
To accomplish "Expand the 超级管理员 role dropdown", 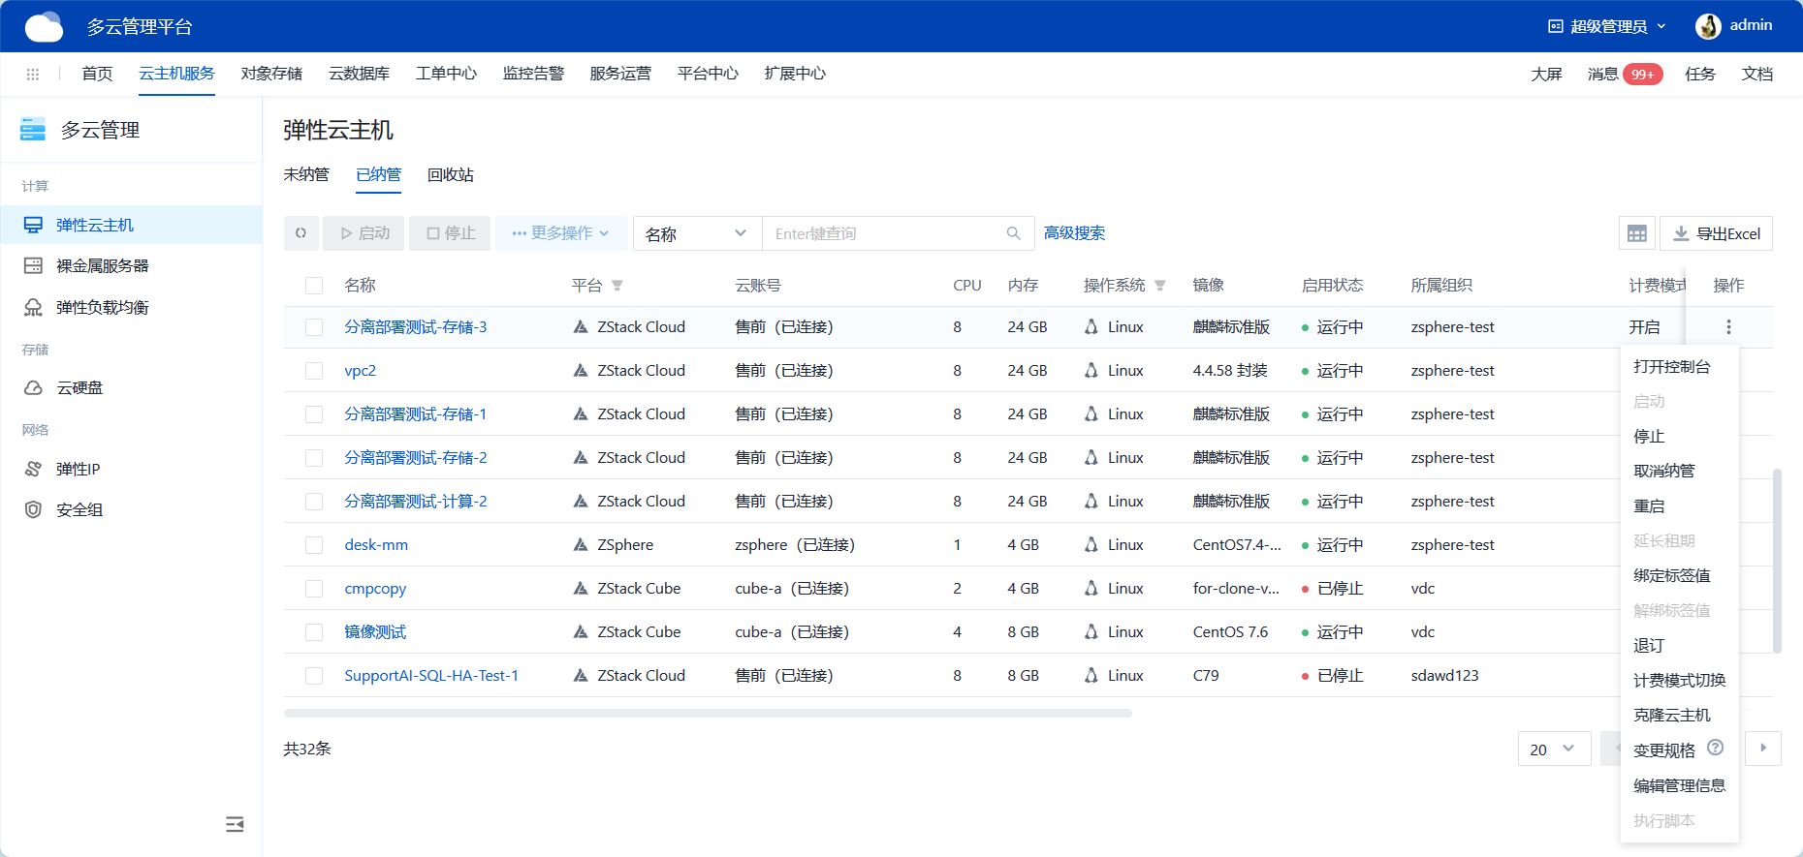I will pyautogui.click(x=1607, y=26).
